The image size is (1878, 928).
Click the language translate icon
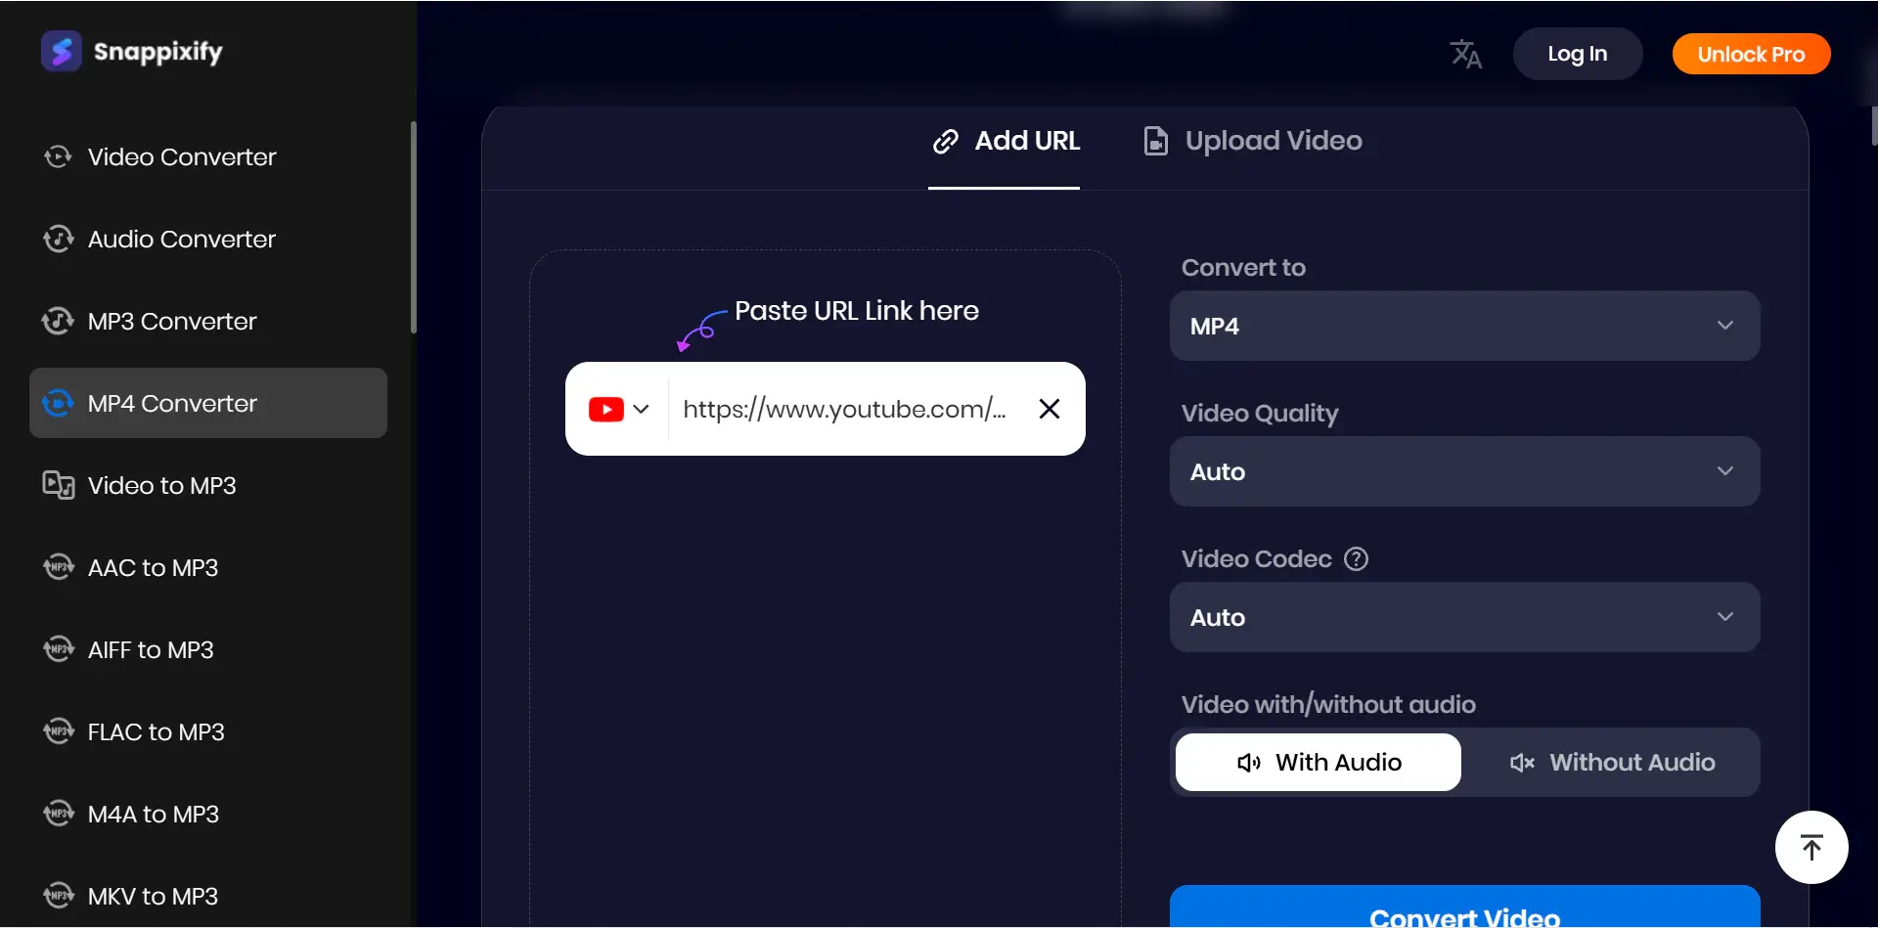coord(1464,54)
